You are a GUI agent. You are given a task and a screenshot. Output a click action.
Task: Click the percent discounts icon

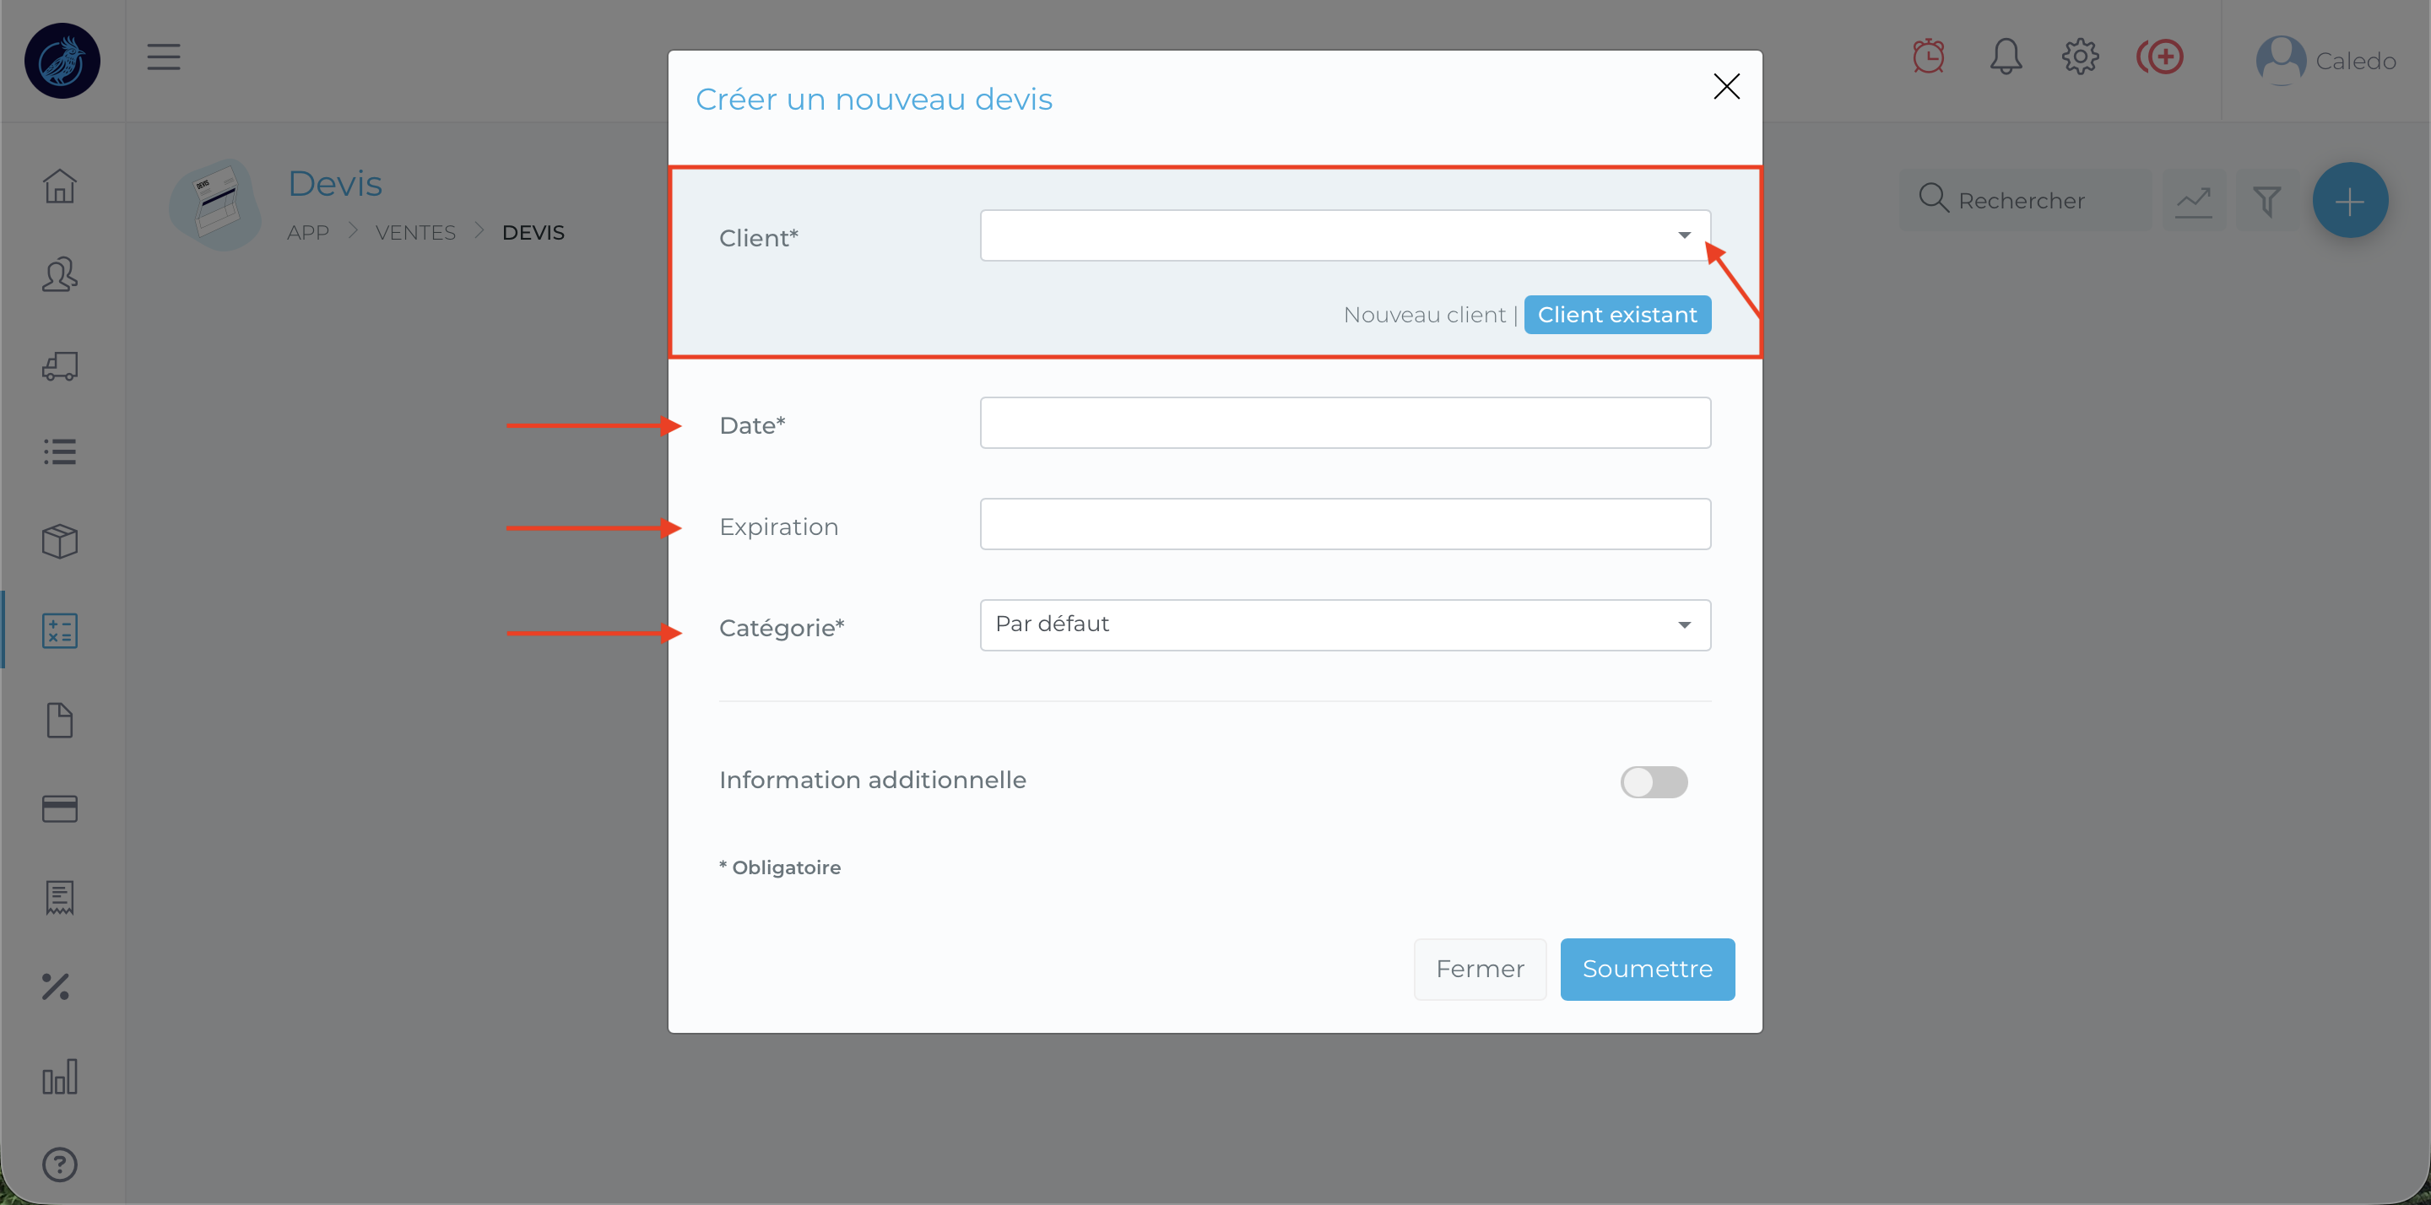[x=56, y=987]
